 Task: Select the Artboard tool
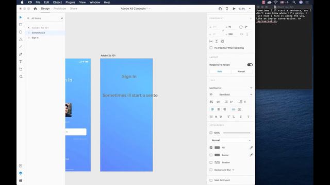click(x=21, y=69)
